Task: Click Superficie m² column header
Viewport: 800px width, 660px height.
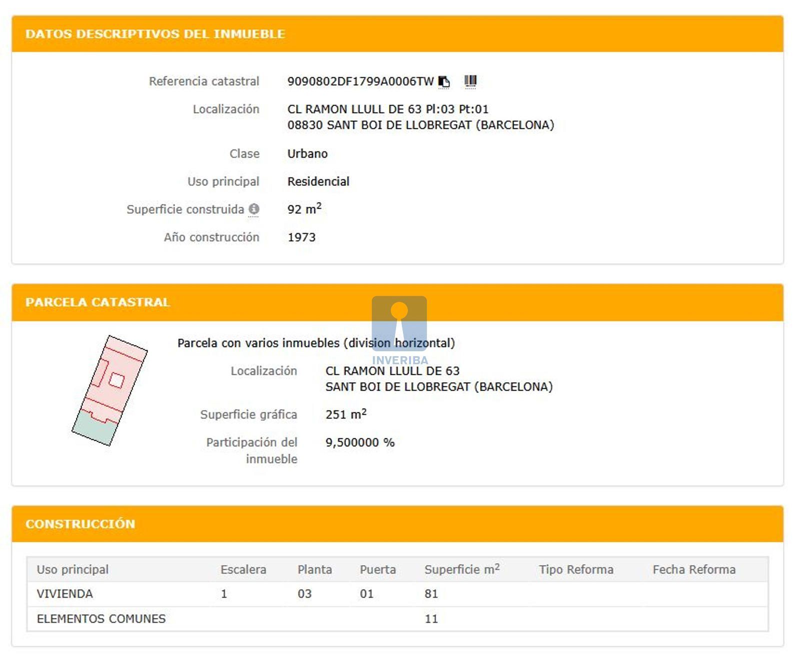Action: point(462,569)
